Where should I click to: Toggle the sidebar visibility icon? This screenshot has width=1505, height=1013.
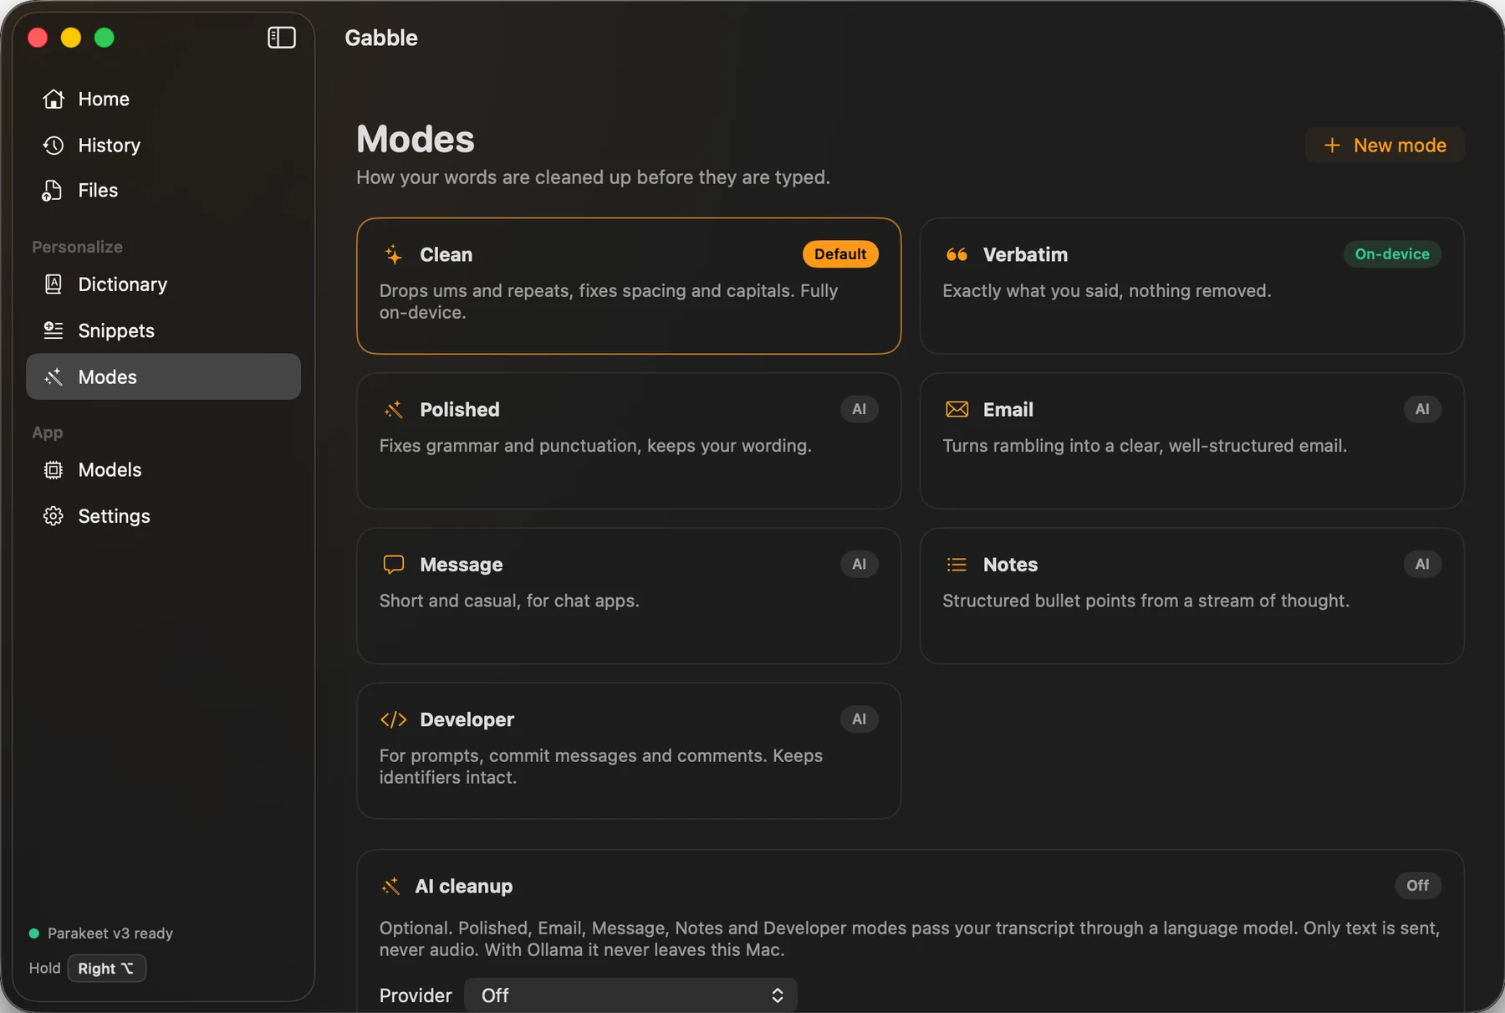281,38
